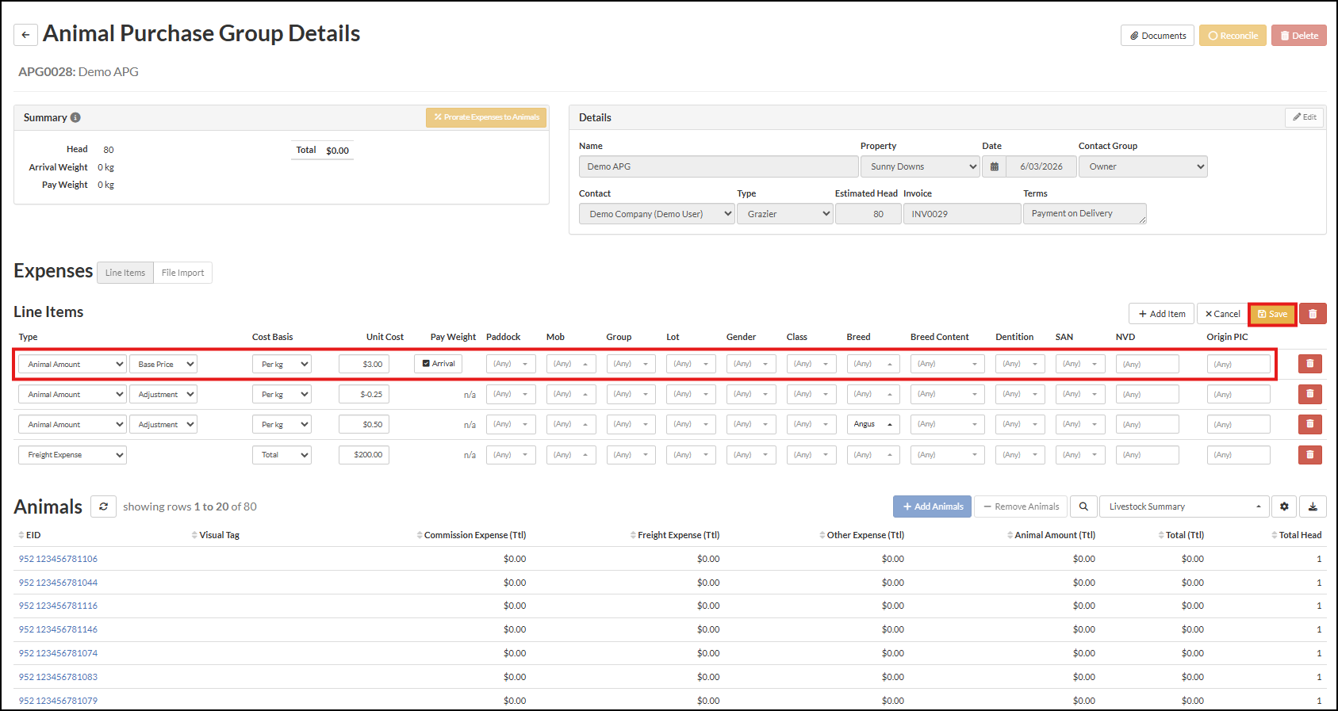
Task: Click the search magnifier in Animals toolbar
Action: click(x=1083, y=506)
